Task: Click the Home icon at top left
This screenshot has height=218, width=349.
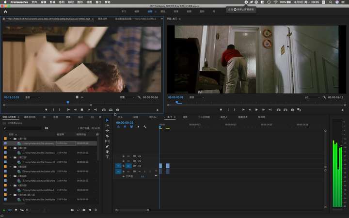Action: (x=5, y=12)
